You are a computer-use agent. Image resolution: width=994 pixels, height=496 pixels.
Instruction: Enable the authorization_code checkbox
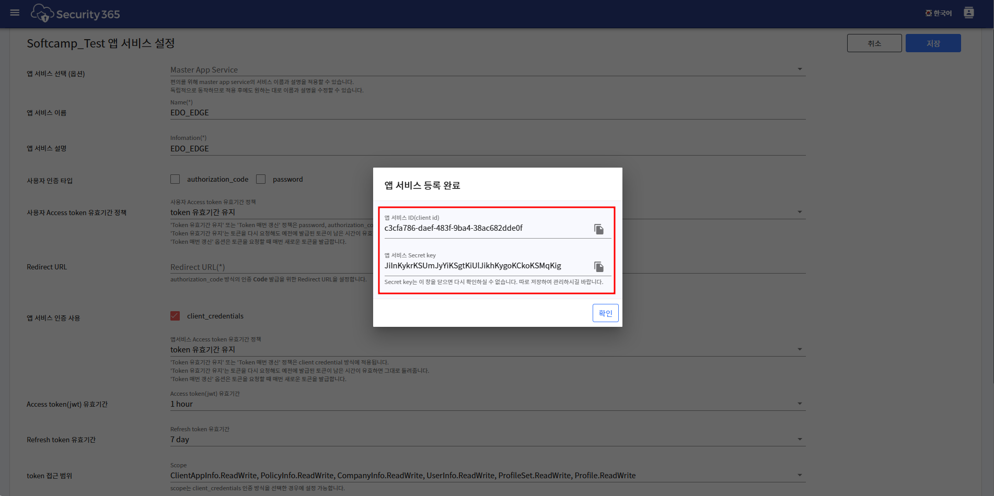click(x=175, y=179)
